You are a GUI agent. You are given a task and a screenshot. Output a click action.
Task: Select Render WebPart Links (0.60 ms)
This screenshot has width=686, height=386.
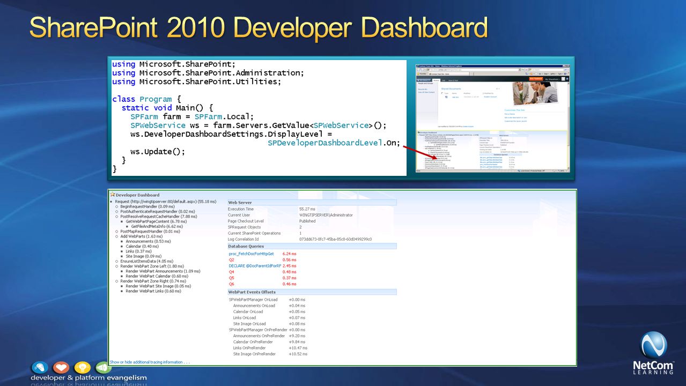[153, 291]
